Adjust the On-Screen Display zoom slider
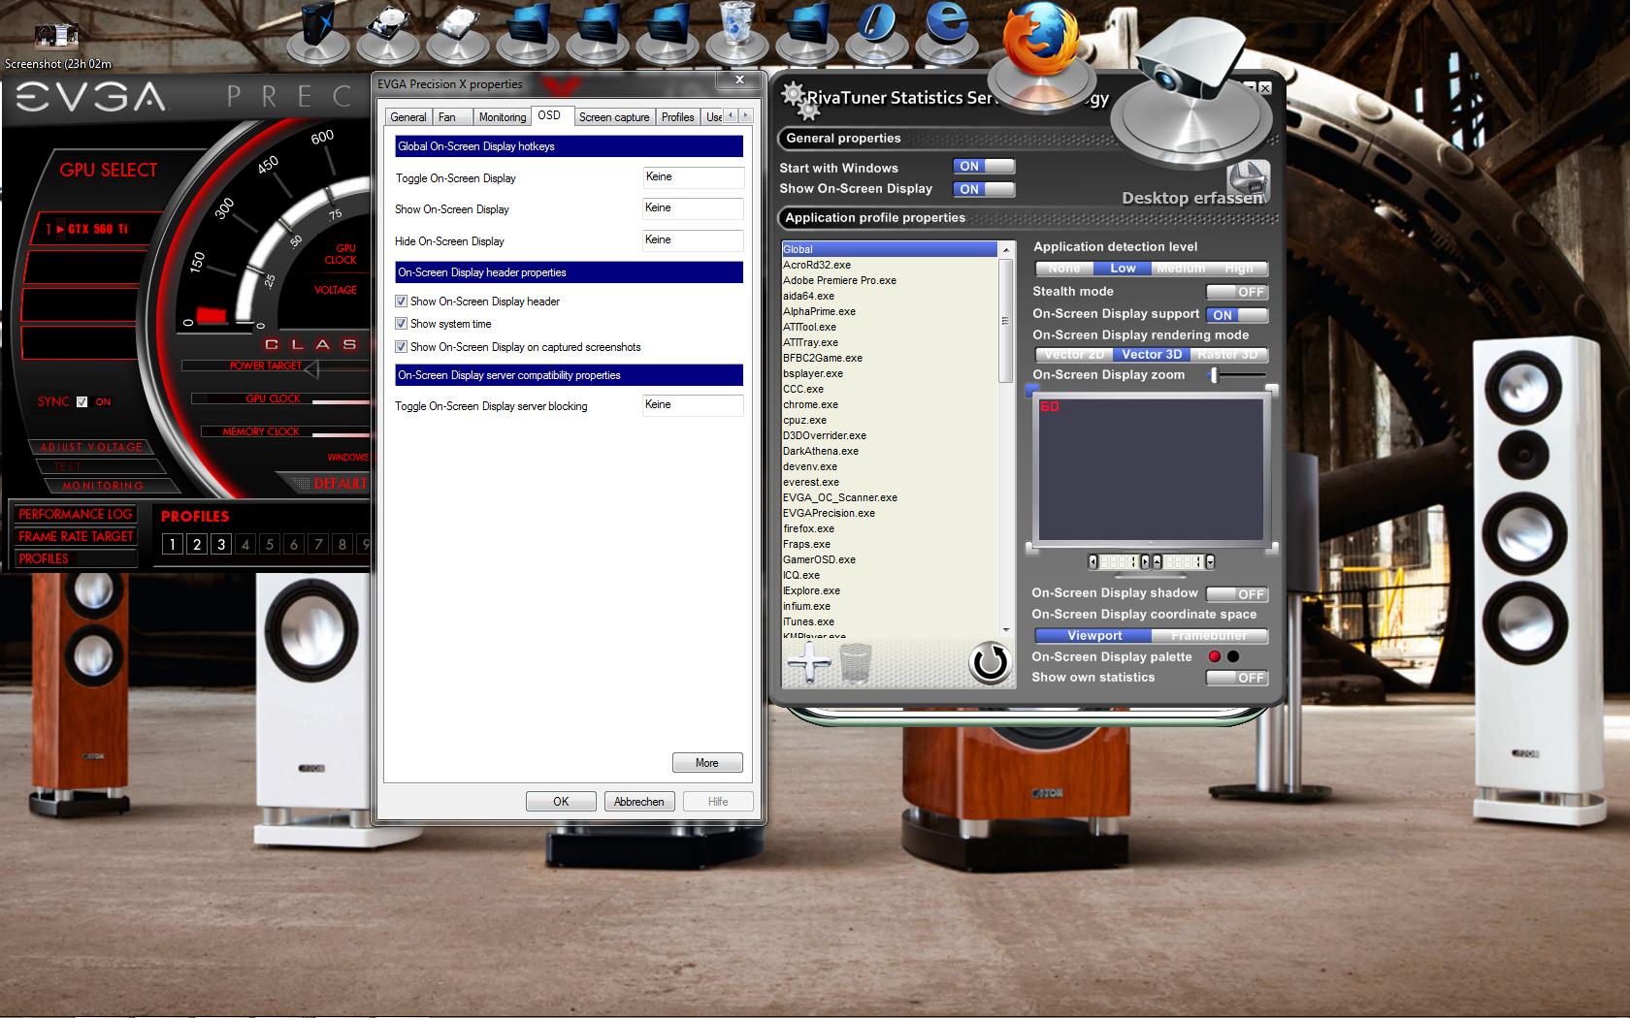1630x1018 pixels. [x=1237, y=375]
